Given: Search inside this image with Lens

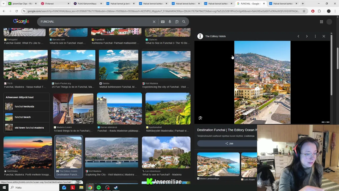Looking at the screenshot, I should pyautogui.click(x=200, y=118).
